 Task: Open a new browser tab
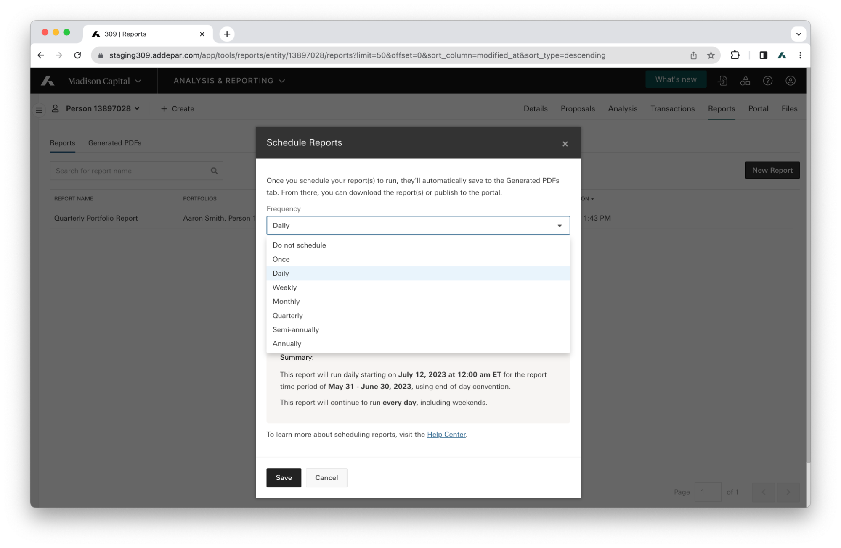click(227, 34)
